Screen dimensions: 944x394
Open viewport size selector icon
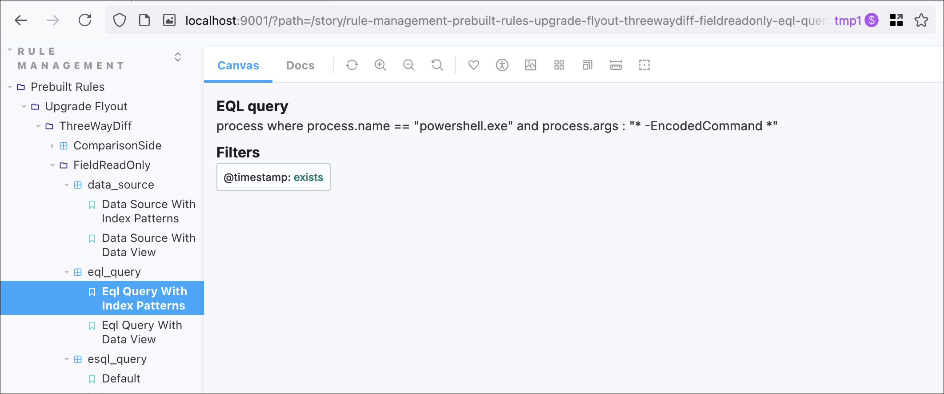(x=588, y=65)
